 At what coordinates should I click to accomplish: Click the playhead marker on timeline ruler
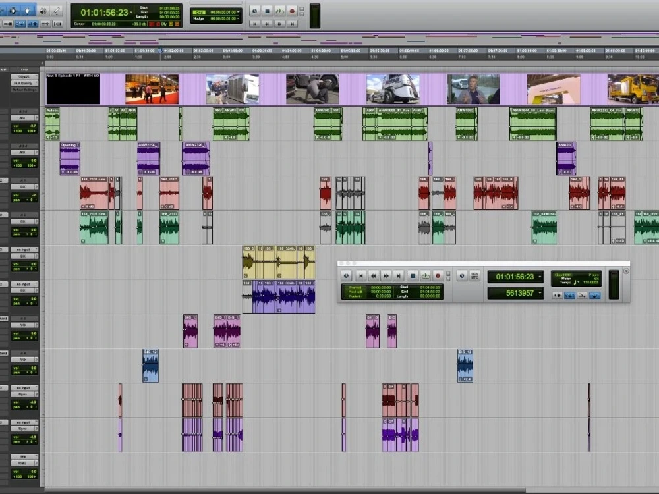pyautogui.click(x=160, y=51)
